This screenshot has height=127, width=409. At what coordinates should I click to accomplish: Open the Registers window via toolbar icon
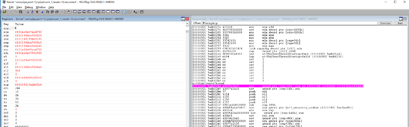pyautogui.click(x=89, y=12)
